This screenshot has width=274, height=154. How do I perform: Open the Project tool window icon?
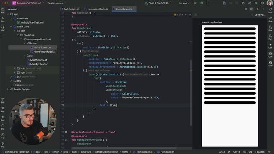[3, 10]
